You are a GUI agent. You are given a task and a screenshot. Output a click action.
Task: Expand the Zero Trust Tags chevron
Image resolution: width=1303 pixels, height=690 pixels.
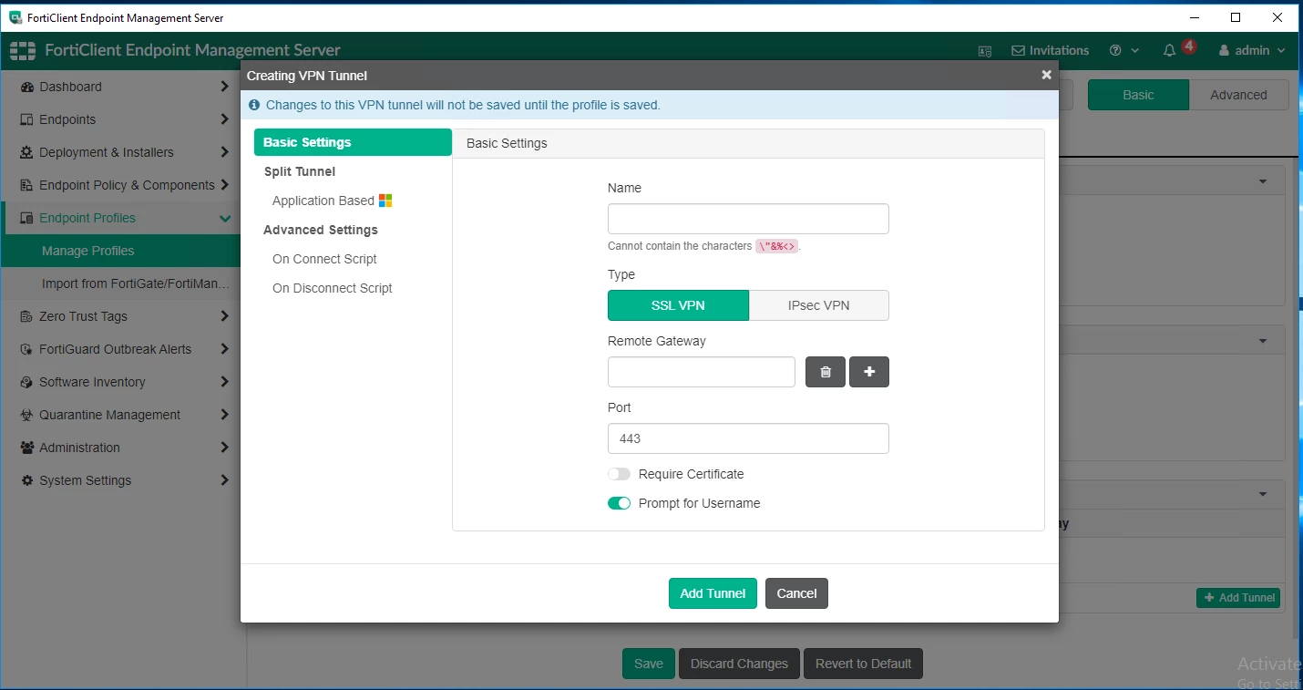click(225, 316)
